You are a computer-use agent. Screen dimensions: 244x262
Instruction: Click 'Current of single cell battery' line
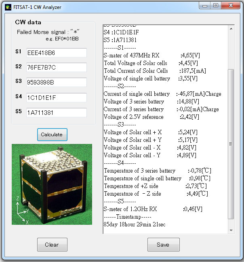click(x=162, y=94)
